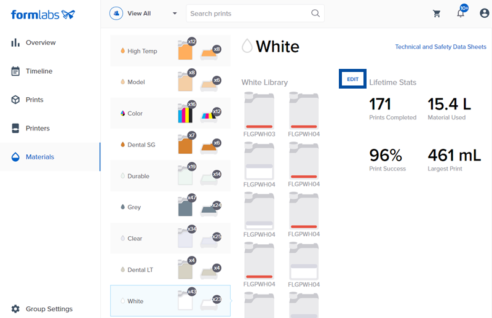The width and height of the screenshot is (492, 318).
Task: Open the Timeline section
Action: (x=39, y=71)
